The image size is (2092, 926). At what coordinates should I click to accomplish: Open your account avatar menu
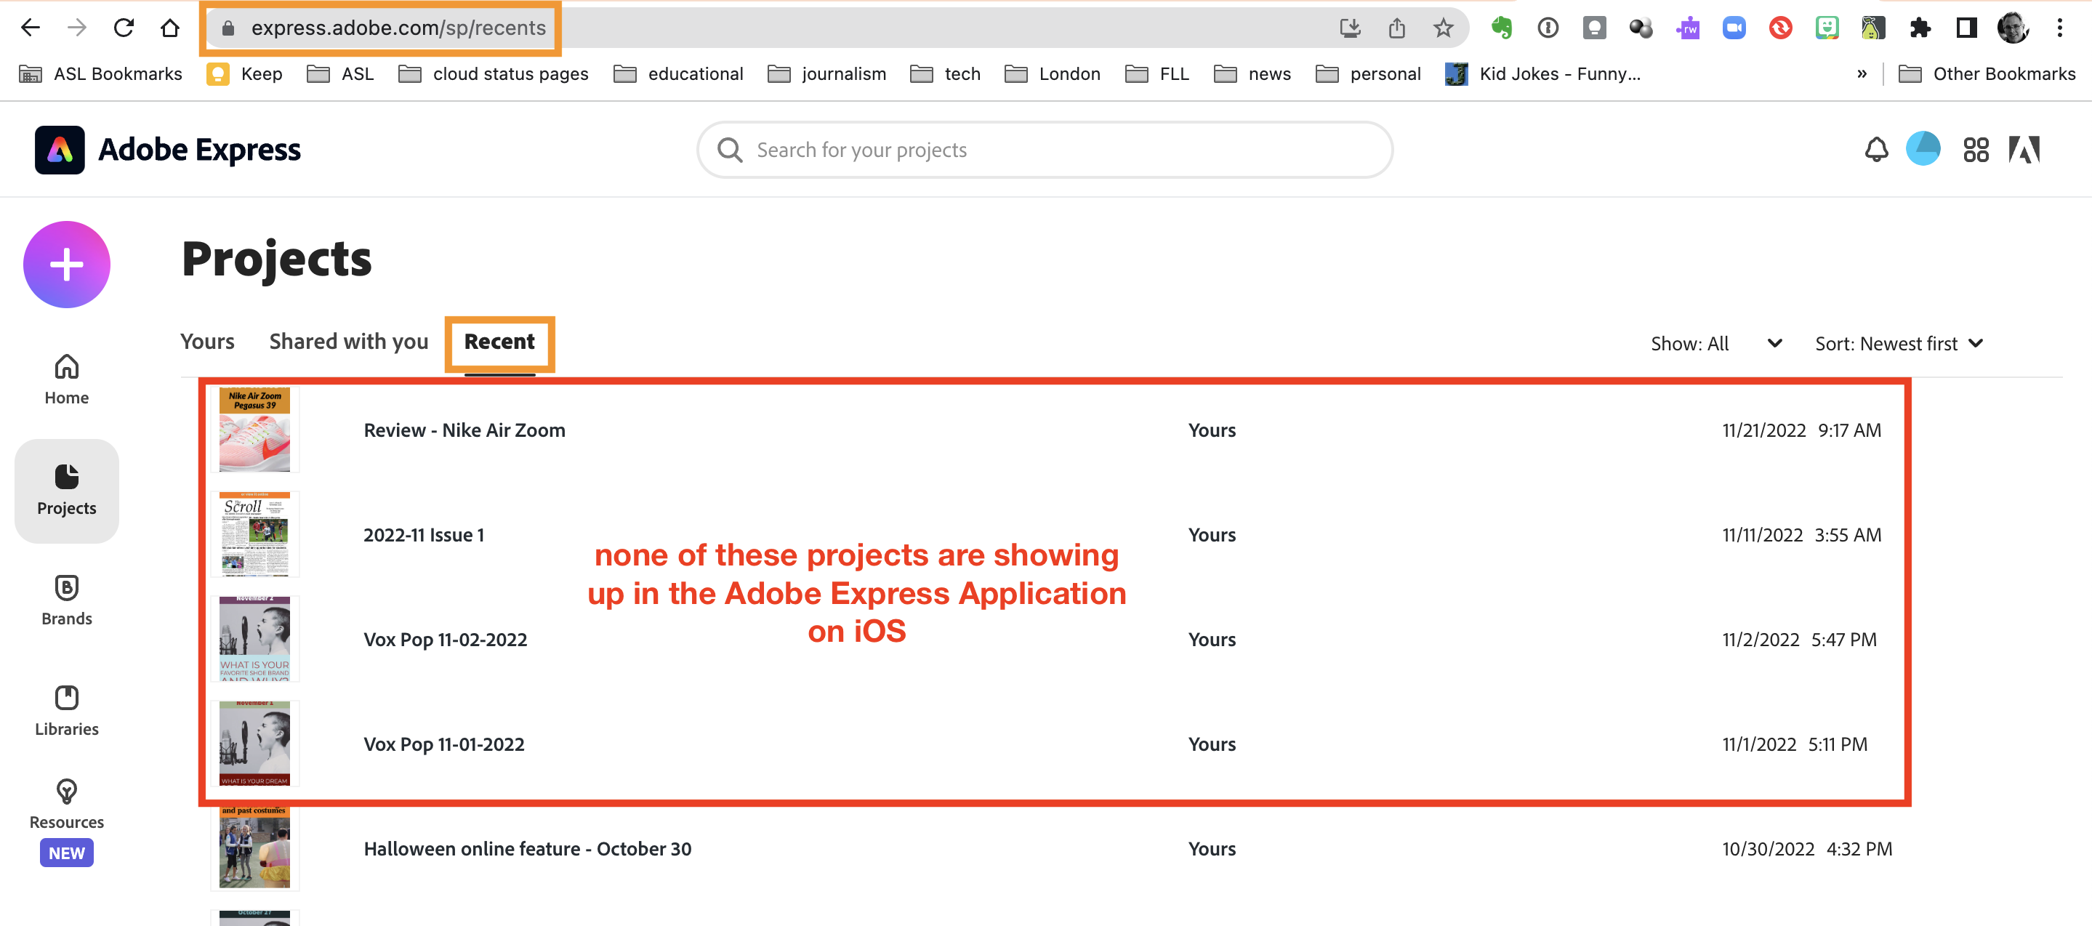[x=1924, y=149]
